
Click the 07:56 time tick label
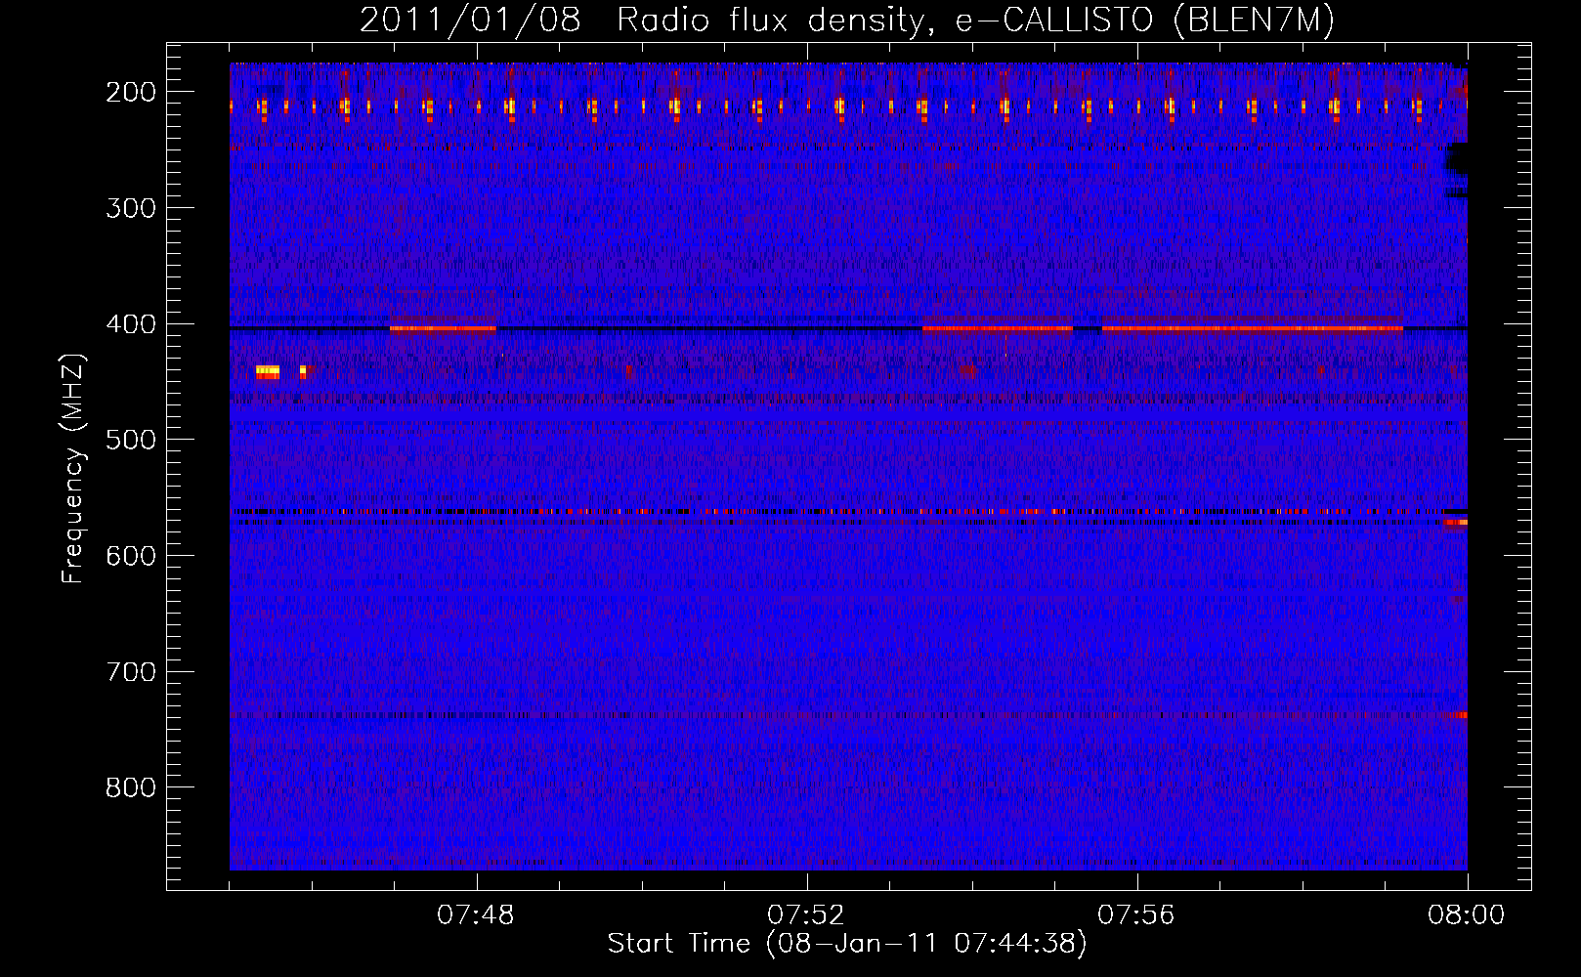pyautogui.click(x=1136, y=915)
